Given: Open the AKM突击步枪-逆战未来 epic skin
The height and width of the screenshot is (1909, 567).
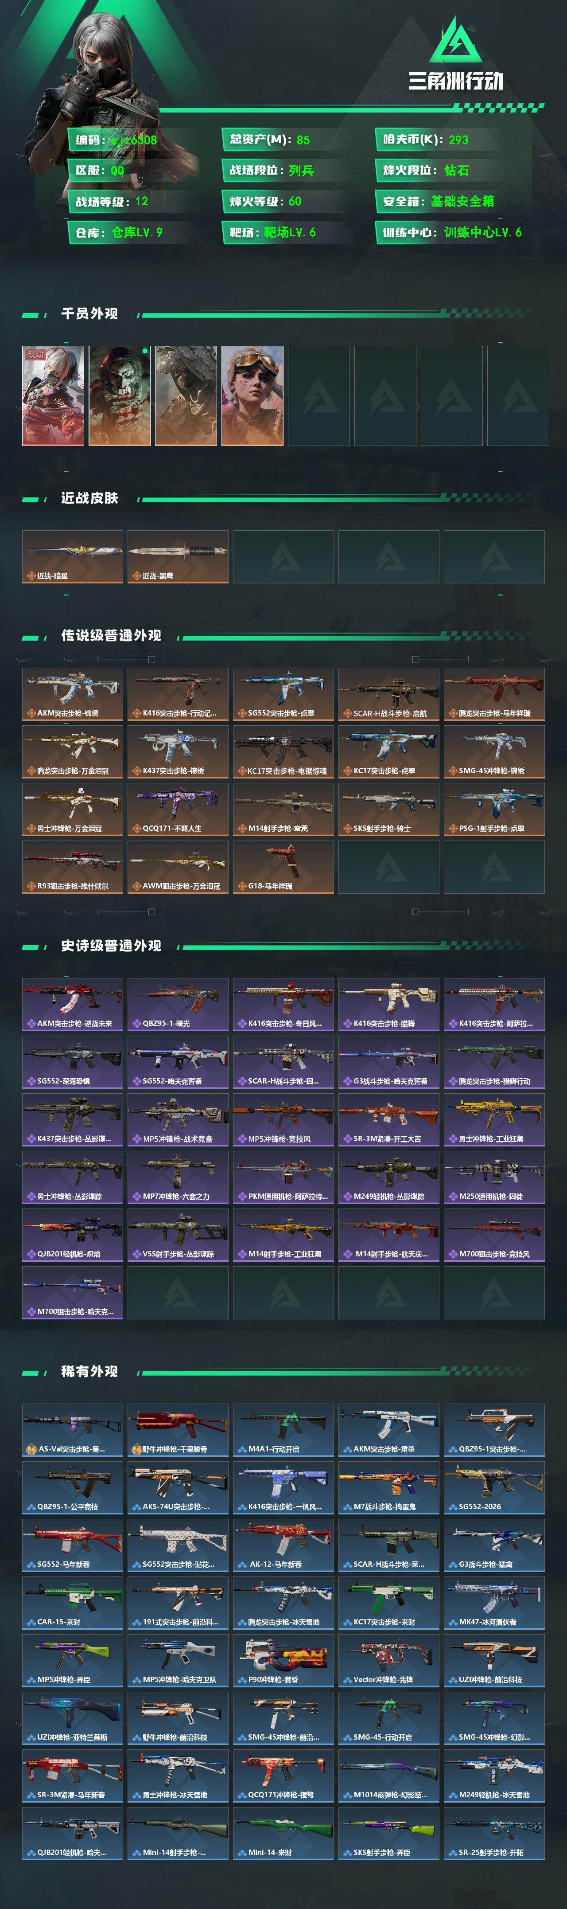Looking at the screenshot, I should (73, 1004).
